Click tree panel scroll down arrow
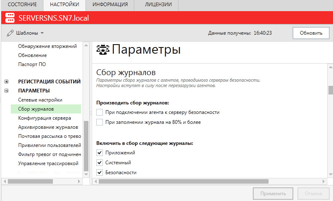The image size is (333, 201). [x=86, y=175]
